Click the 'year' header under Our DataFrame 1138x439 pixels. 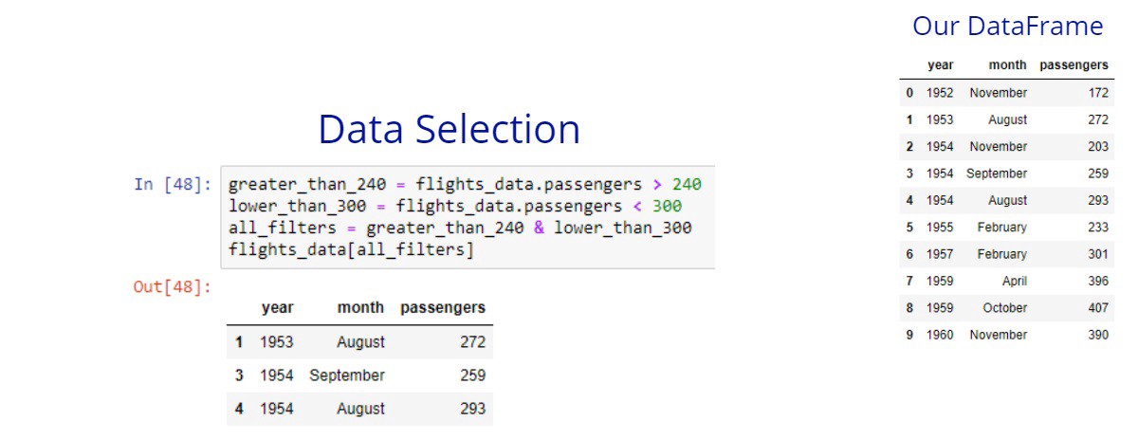coord(940,65)
